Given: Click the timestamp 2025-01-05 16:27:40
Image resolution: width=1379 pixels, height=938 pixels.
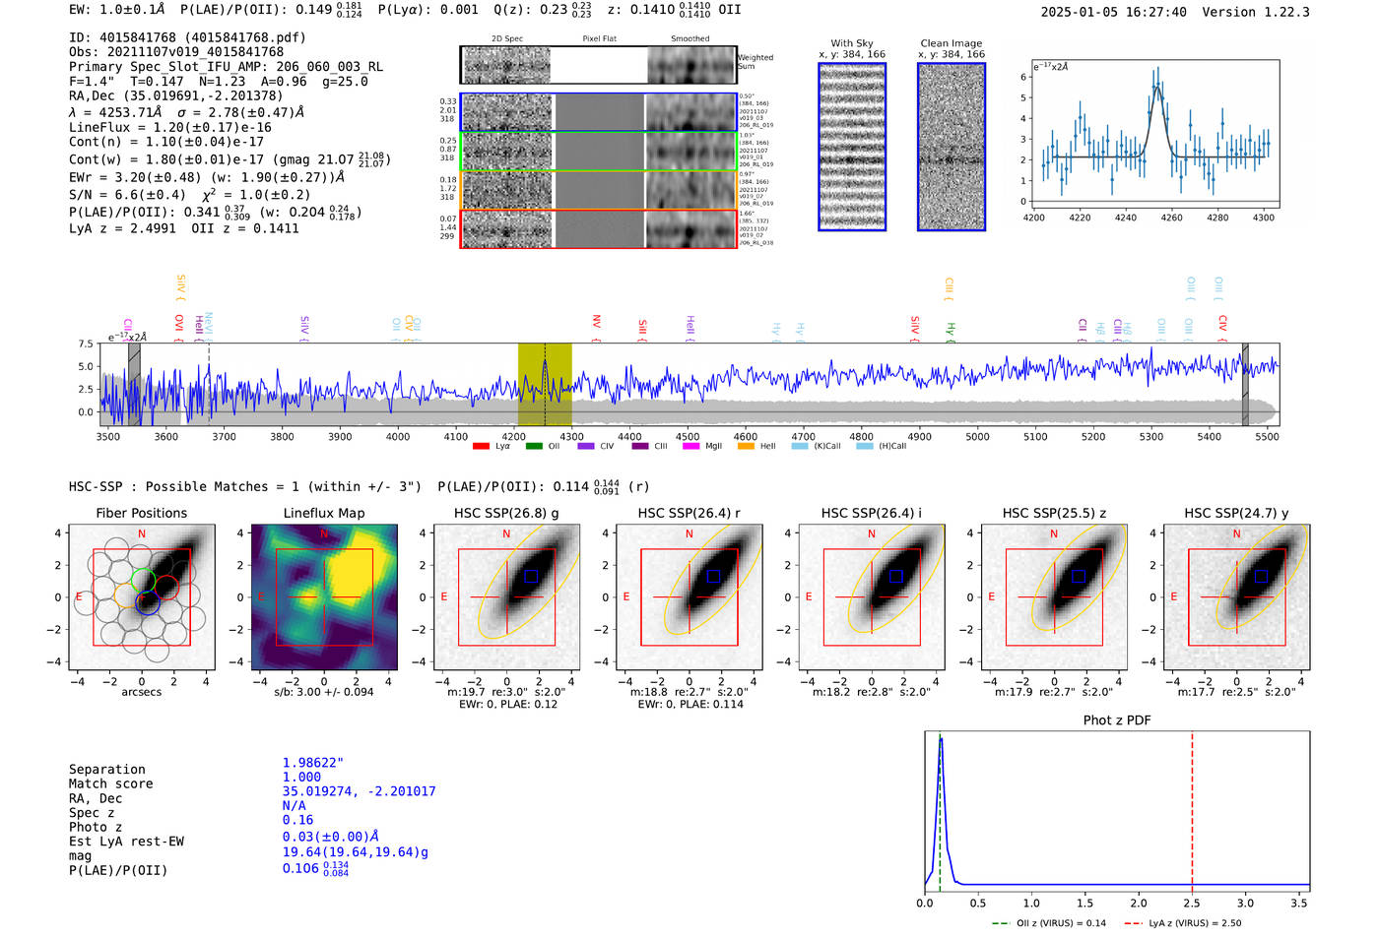Looking at the screenshot, I should [x=1113, y=12].
